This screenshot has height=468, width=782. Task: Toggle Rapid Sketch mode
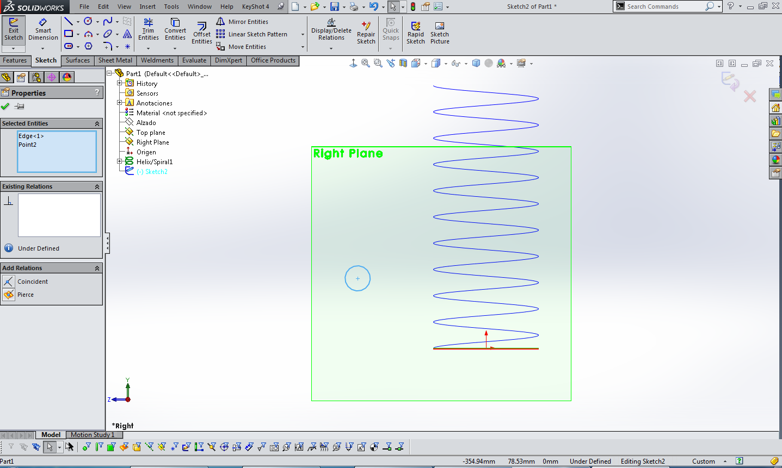[x=415, y=30]
